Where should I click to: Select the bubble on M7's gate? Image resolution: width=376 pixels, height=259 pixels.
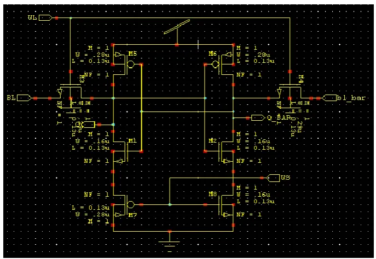coord(131,205)
